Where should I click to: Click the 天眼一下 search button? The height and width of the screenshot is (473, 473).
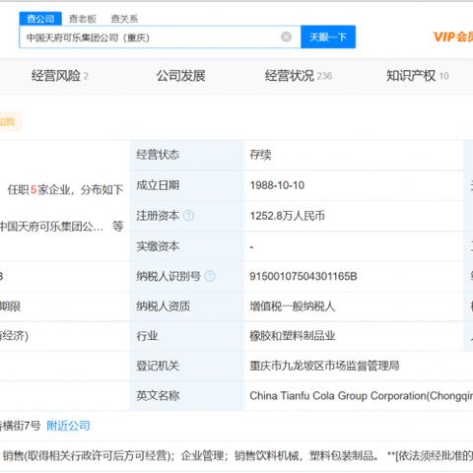point(328,36)
